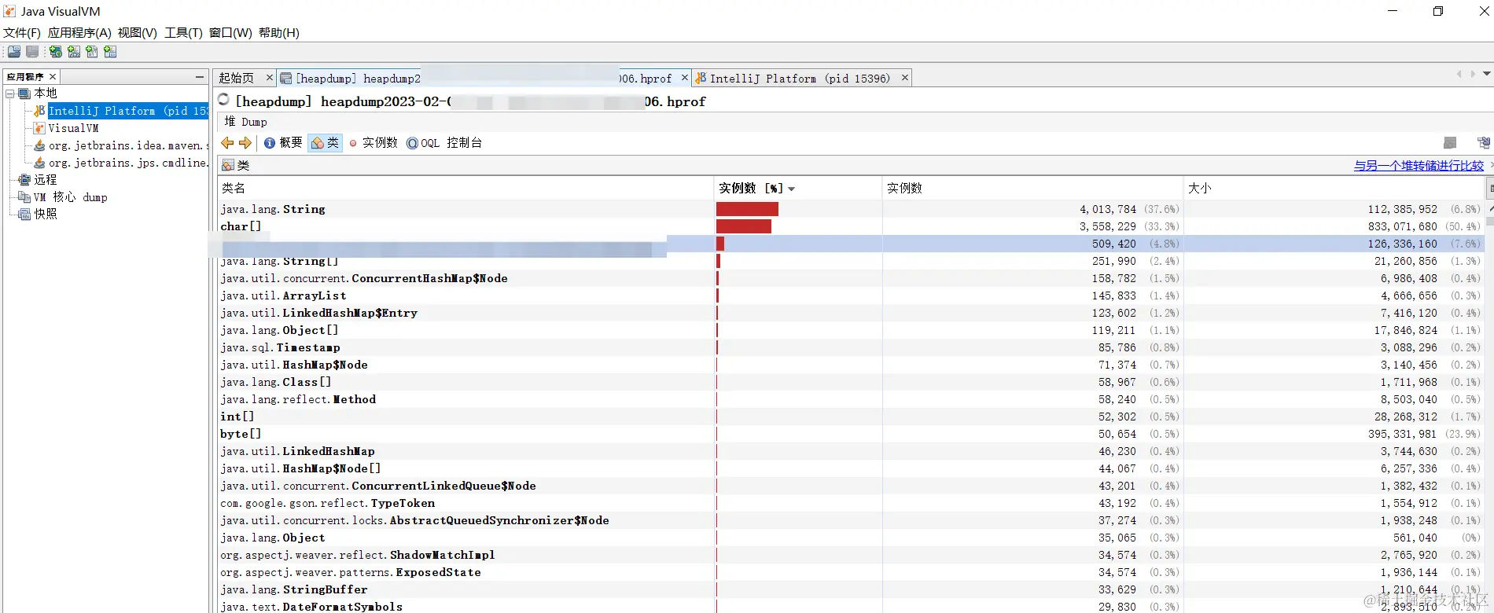
Task: Click the 类 panel header icon
Action: click(228, 165)
